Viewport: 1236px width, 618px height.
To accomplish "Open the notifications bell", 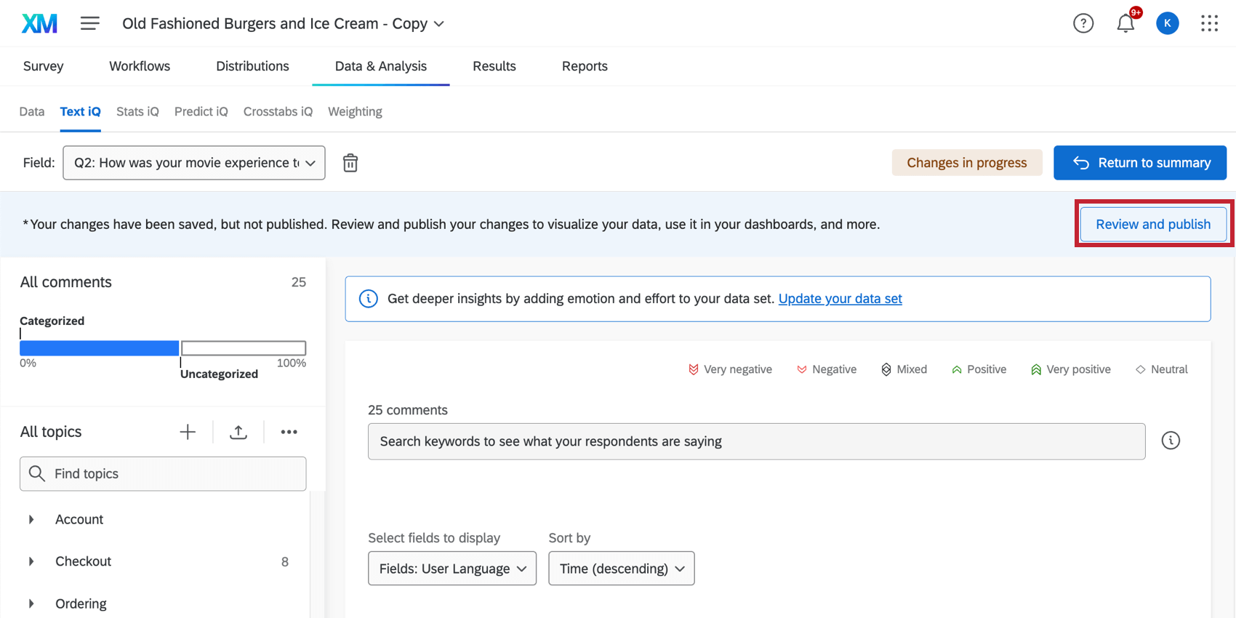I will [1125, 24].
